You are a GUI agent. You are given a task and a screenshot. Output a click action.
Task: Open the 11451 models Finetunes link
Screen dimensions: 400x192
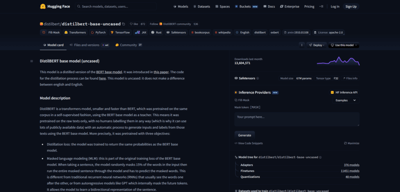(350, 171)
